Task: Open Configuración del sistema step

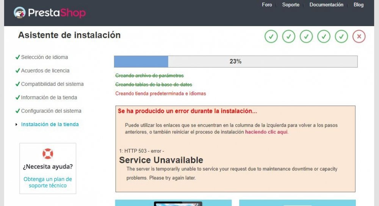Action: point(51,111)
